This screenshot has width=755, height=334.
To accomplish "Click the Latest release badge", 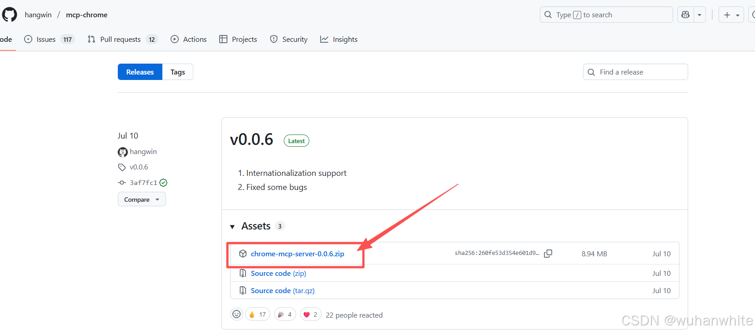I will [x=297, y=141].
